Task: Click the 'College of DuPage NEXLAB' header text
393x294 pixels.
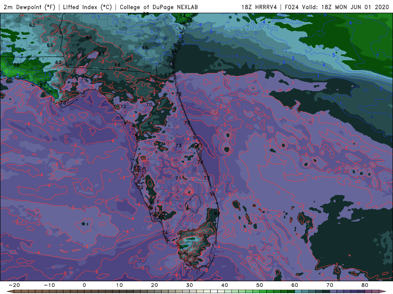Action: (x=159, y=7)
